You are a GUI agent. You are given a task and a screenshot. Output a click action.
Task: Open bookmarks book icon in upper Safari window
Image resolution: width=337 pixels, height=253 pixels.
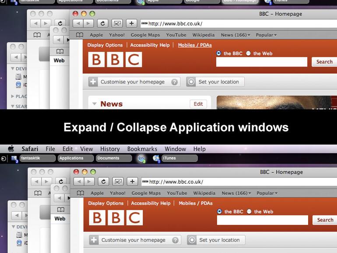(x=80, y=35)
